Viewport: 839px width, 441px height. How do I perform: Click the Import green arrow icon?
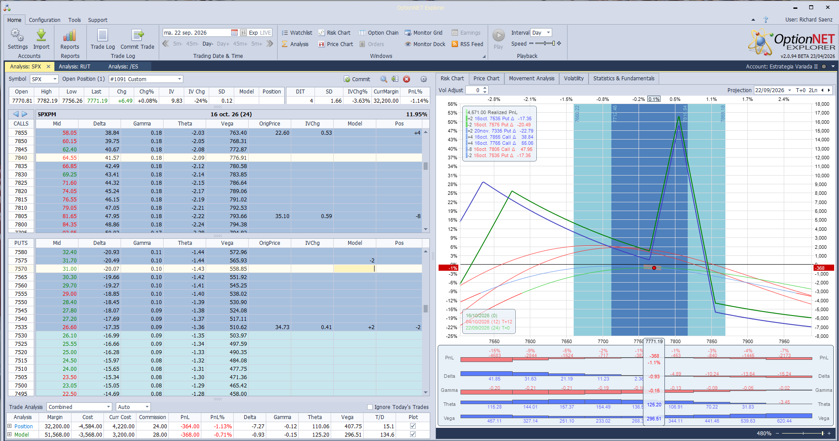(41, 35)
